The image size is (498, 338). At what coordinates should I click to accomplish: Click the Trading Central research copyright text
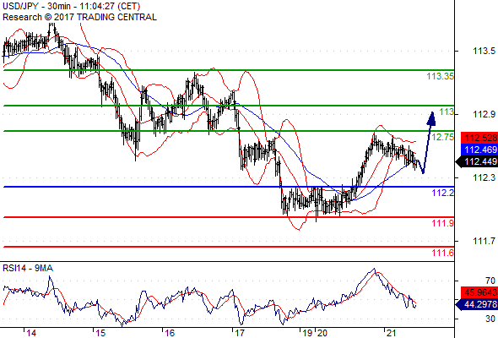pyautogui.click(x=79, y=17)
